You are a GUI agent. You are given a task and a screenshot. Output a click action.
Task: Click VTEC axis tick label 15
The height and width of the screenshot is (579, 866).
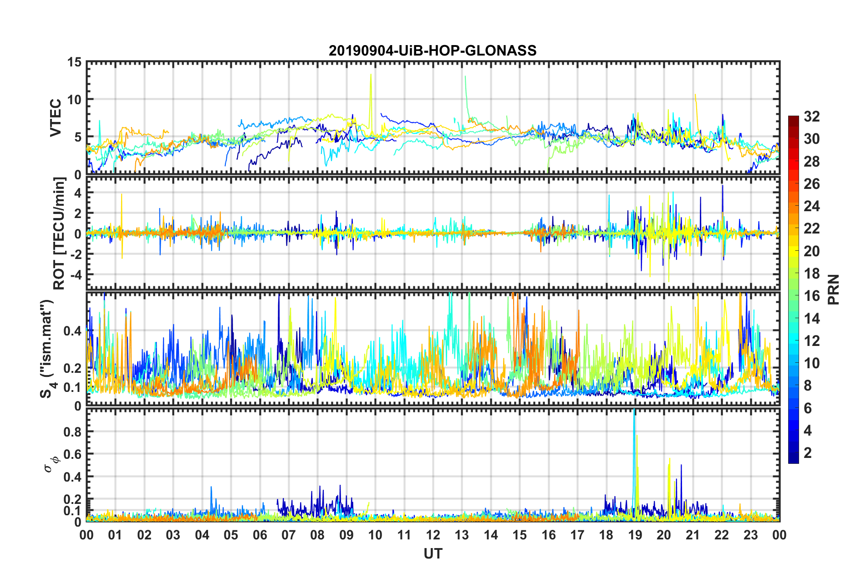pos(74,62)
